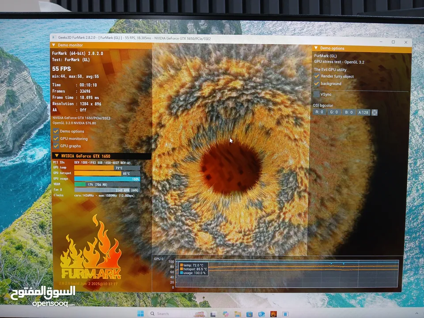424x318 pixels.
Task: Collapse the NVIDIA GeForce GTX 1650 section
Action: click(57, 156)
